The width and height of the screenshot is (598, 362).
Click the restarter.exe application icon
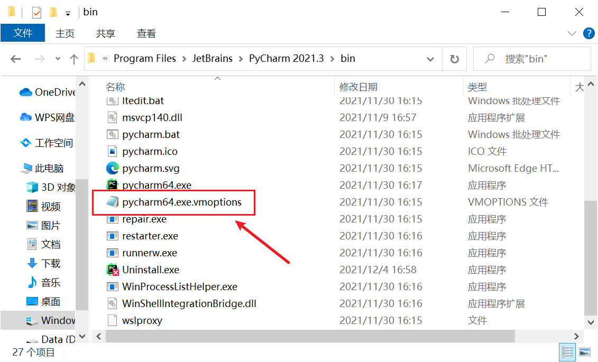pos(112,236)
